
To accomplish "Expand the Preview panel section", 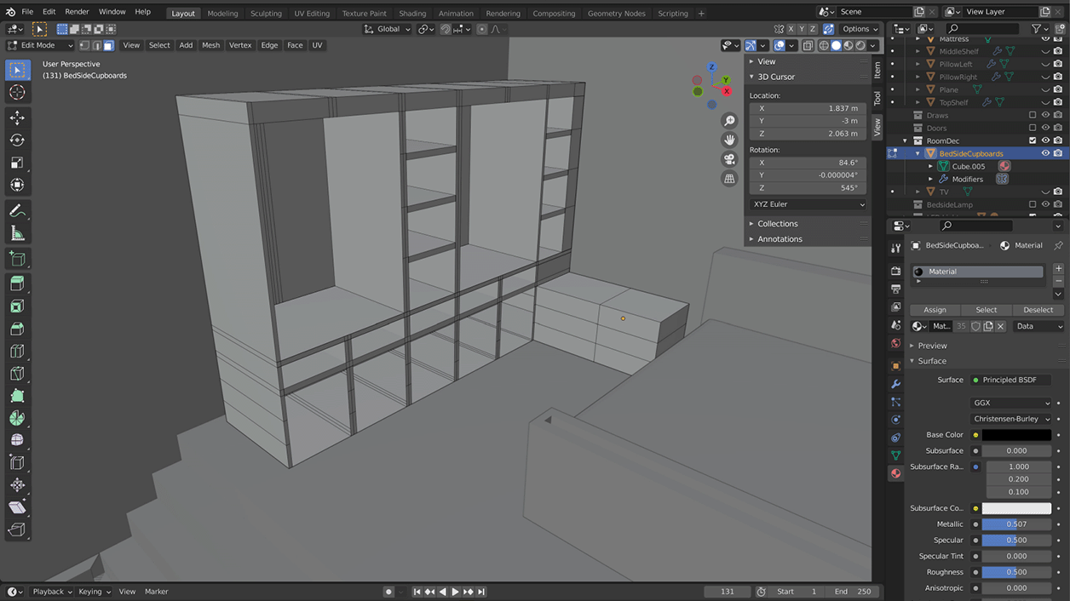I will pos(932,346).
